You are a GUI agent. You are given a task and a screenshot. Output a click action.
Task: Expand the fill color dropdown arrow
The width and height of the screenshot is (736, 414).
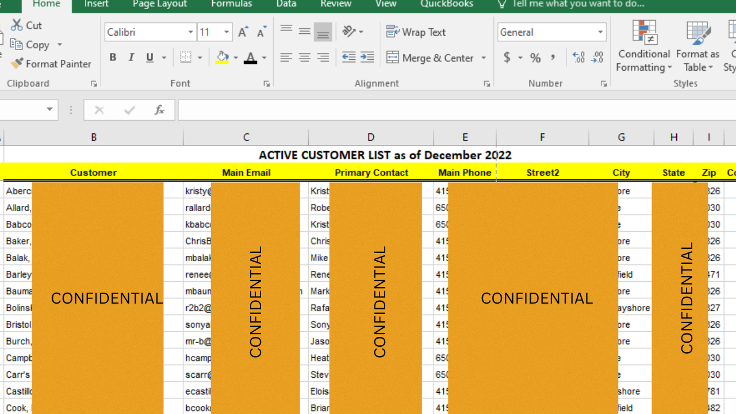coord(236,57)
